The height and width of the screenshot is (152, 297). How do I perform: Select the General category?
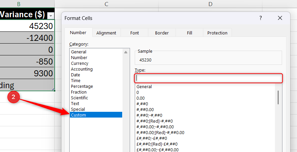pos(96,52)
